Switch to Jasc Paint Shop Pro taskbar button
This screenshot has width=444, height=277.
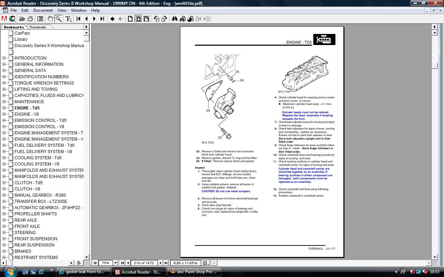coord(194,272)
